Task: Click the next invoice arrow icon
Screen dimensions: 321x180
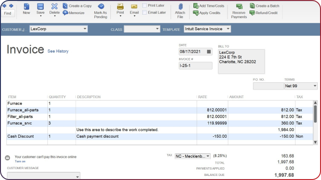Action: [x=11, y=6]
